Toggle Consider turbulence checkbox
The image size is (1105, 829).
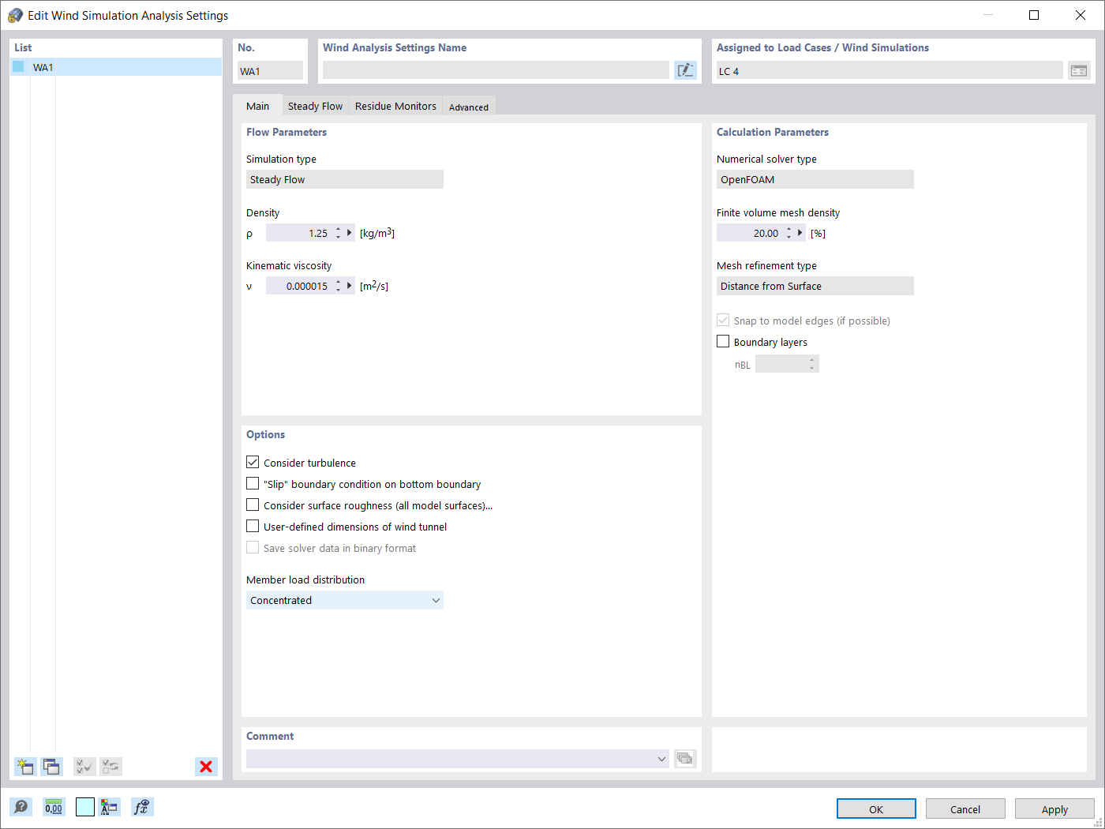pos(253,462)
